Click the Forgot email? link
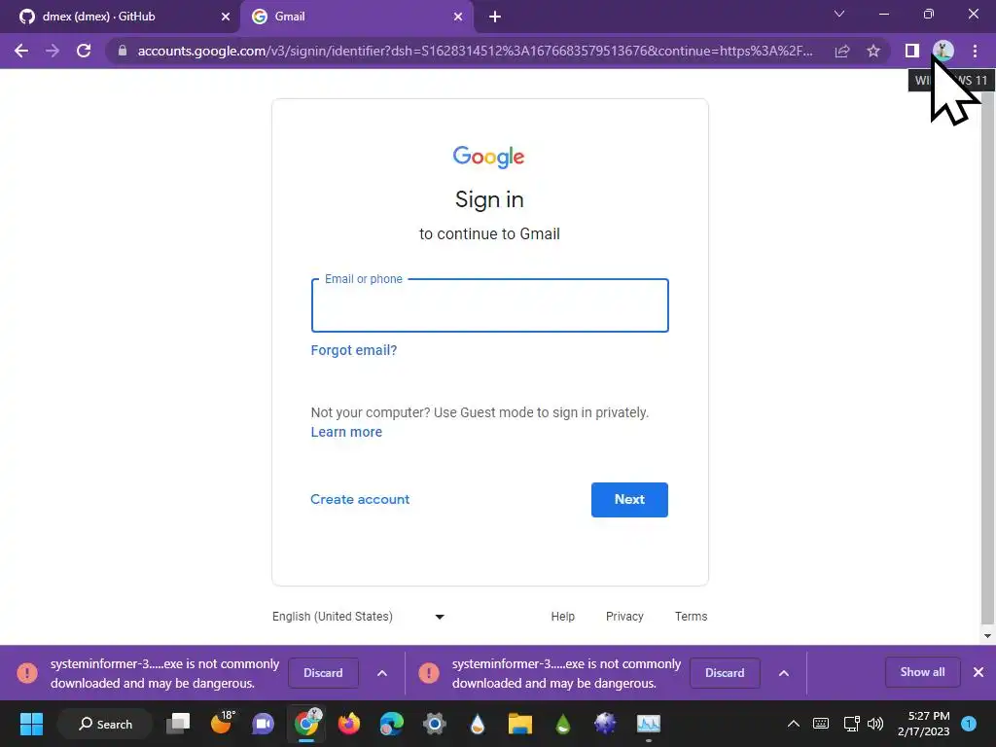 [x=354, y=350]
